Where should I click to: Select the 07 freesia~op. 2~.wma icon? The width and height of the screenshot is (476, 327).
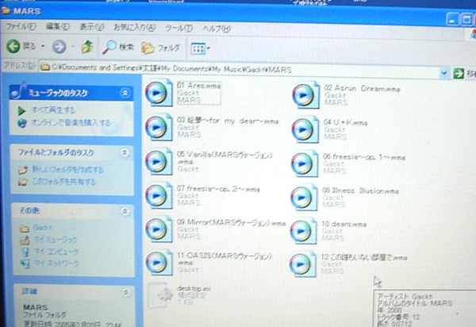click(x=159, y=195)
